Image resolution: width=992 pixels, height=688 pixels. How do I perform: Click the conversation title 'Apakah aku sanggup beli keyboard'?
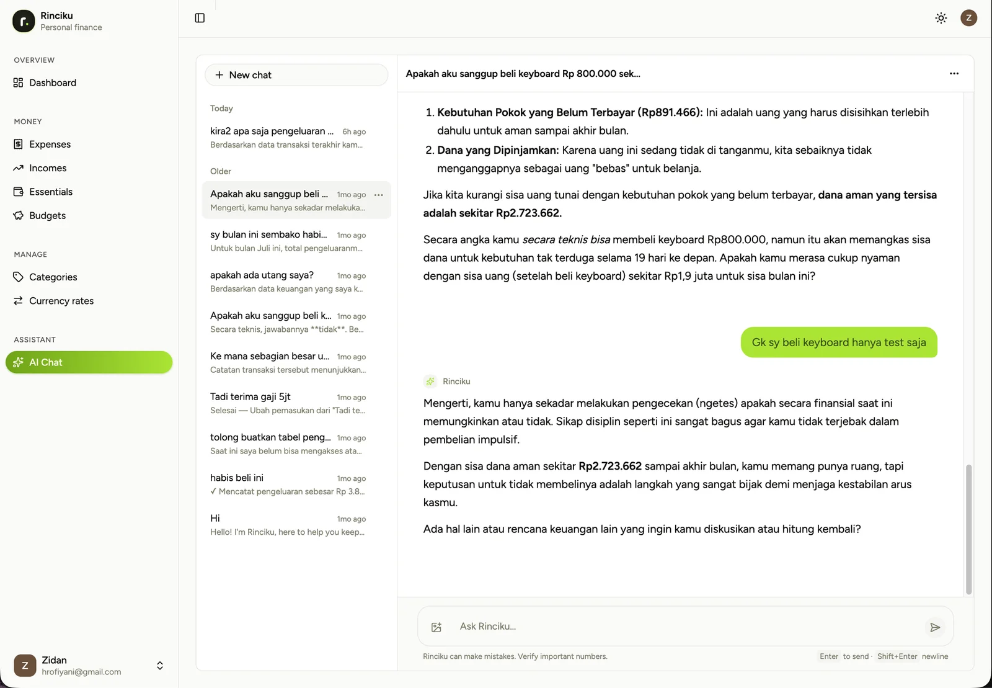click(523, 74)
